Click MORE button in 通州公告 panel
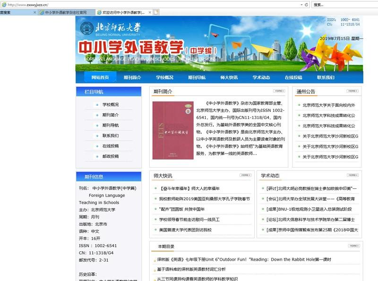The image size is (378, 281). (x=352, y=91)
